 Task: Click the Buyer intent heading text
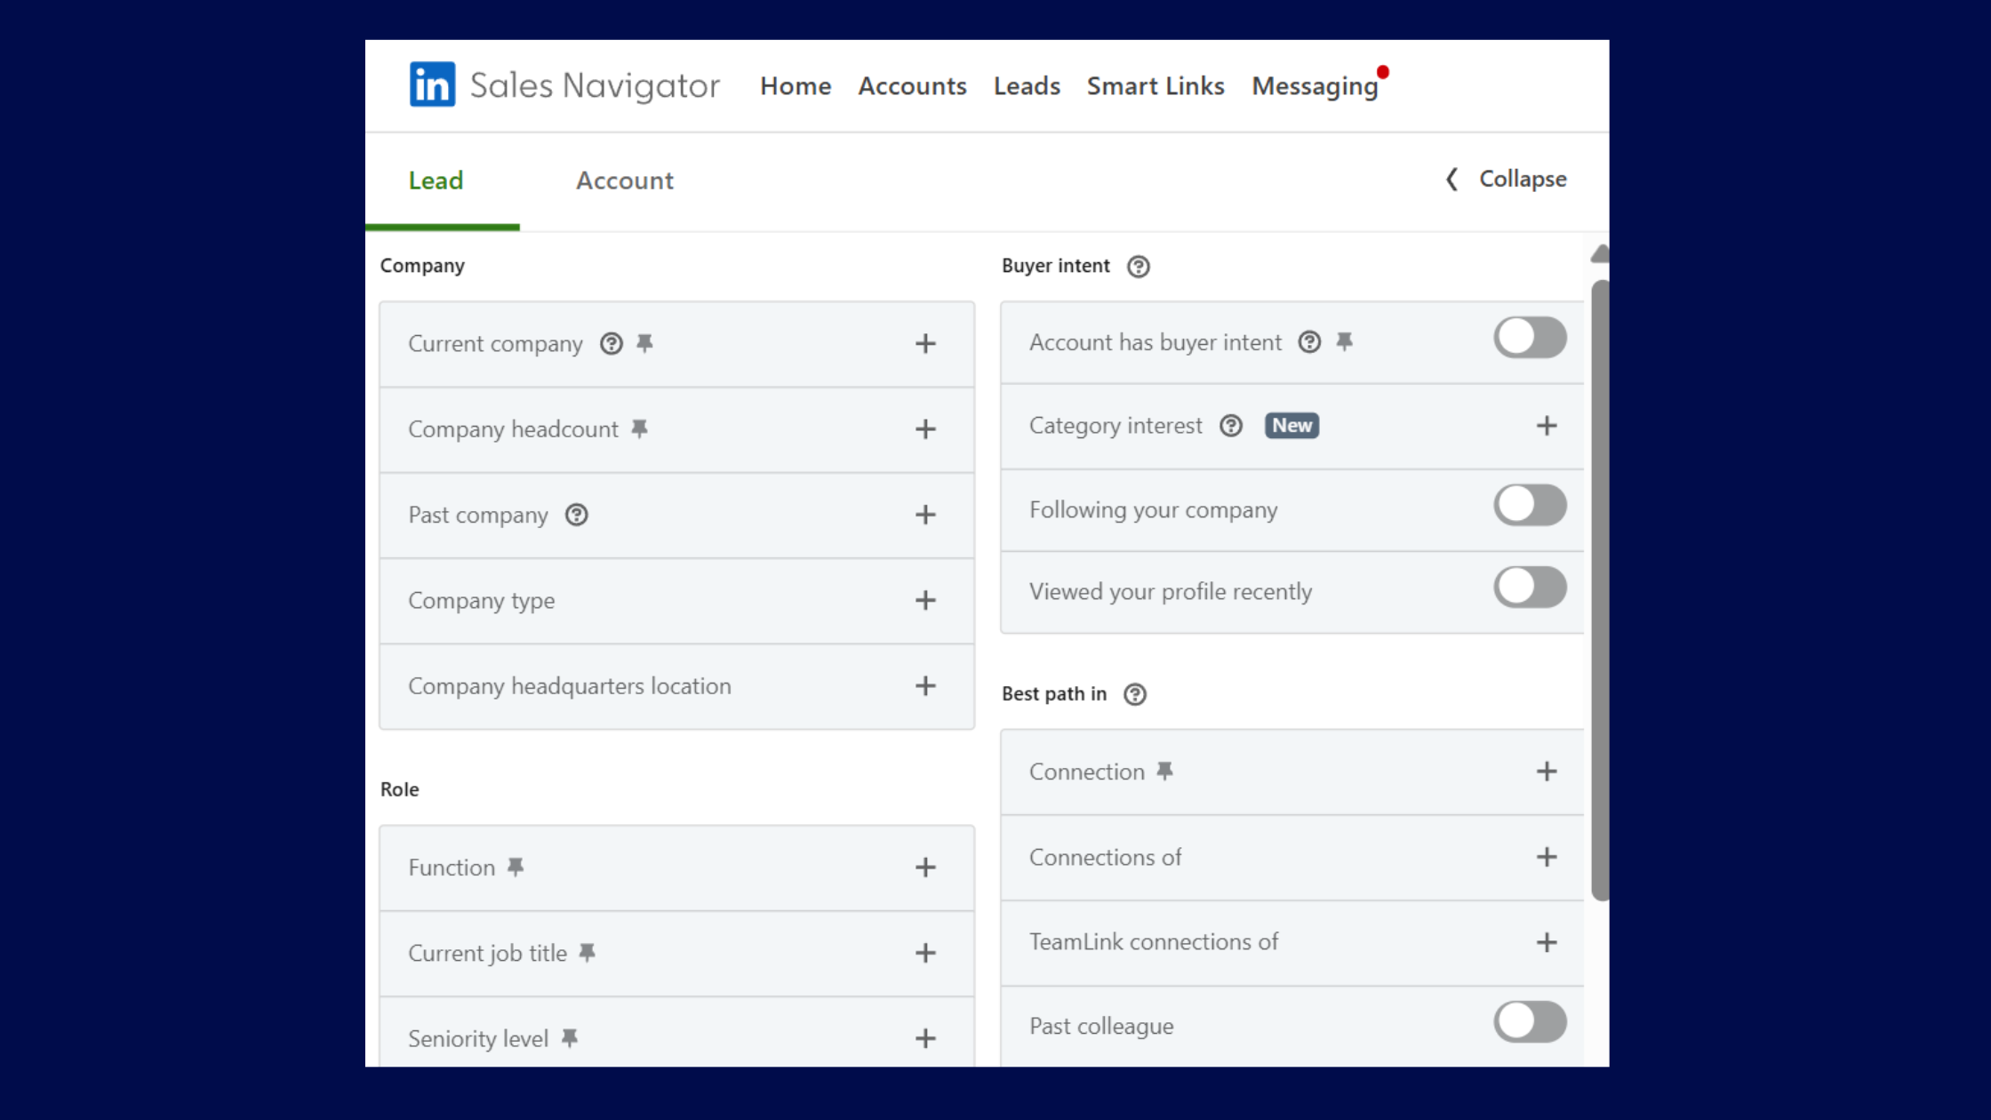(1055, 266)
